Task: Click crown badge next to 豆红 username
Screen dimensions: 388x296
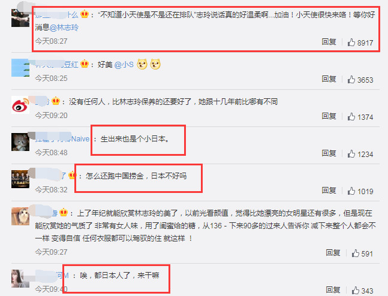Action: (85, 64)
